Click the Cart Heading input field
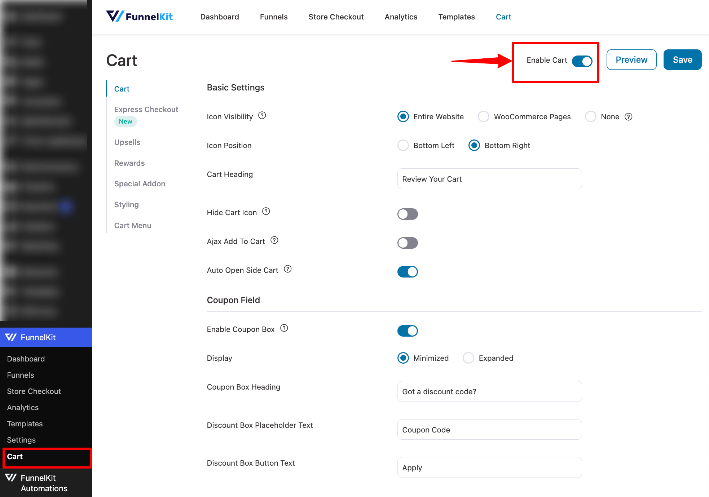The height and width of the screenshot is (497, 709). click(489, 179)
